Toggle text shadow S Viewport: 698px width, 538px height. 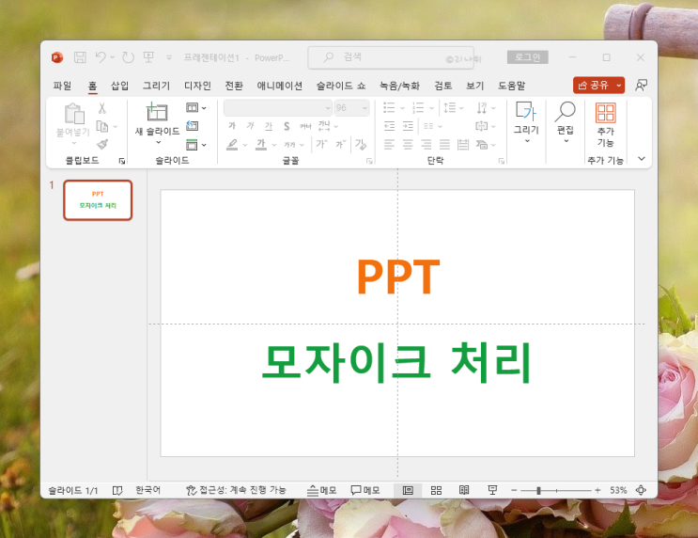pyautogui.click(x=287, y=126)
